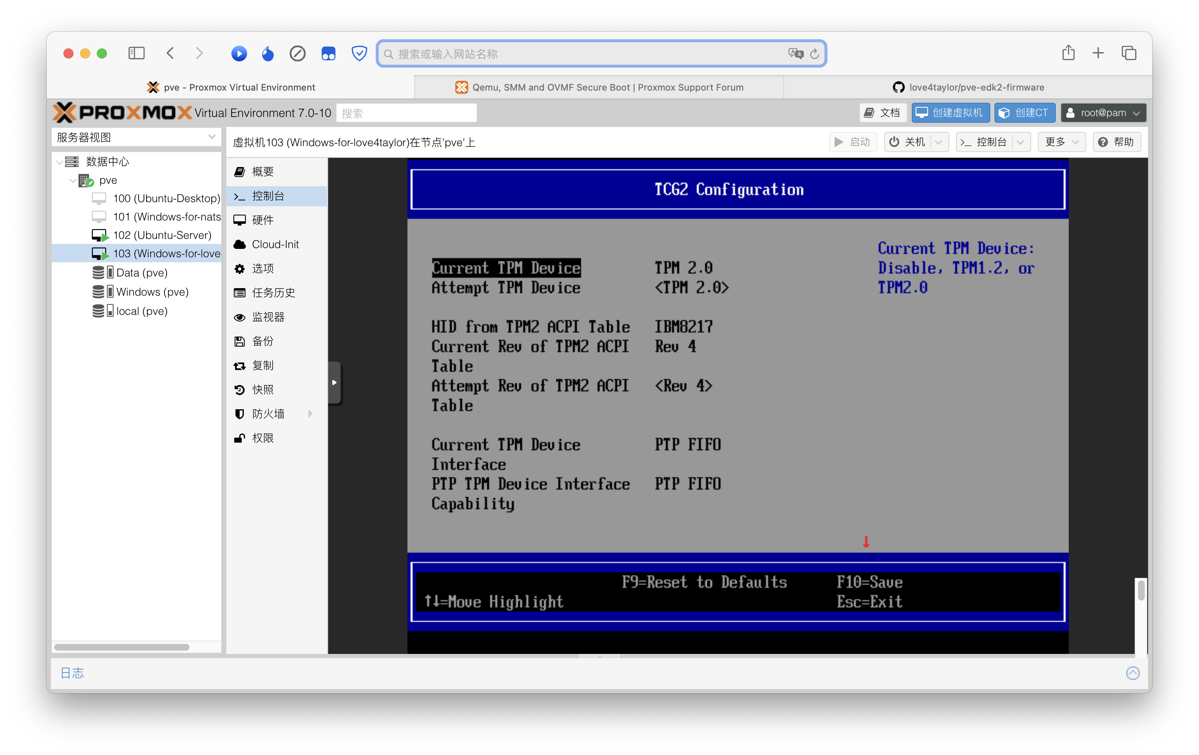Click the translate icon in address bar
This screenshot has width=1199, height=755.
click(795, 54)
